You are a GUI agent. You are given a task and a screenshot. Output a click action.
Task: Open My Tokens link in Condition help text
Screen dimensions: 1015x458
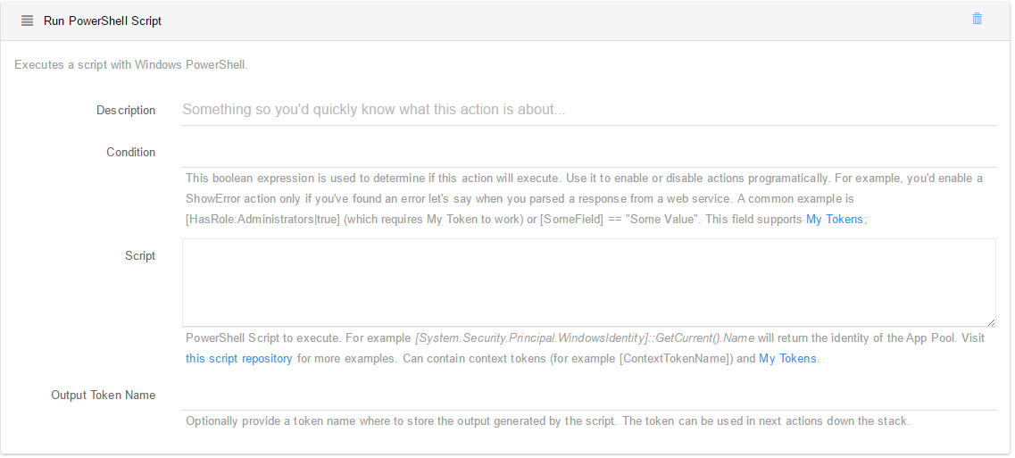834,220
